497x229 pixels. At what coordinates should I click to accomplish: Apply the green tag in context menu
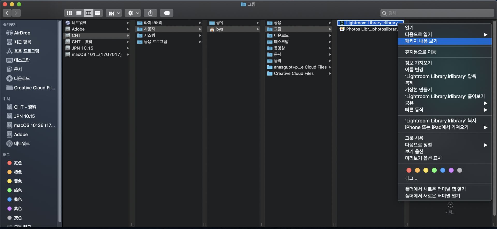pos(434,170)
